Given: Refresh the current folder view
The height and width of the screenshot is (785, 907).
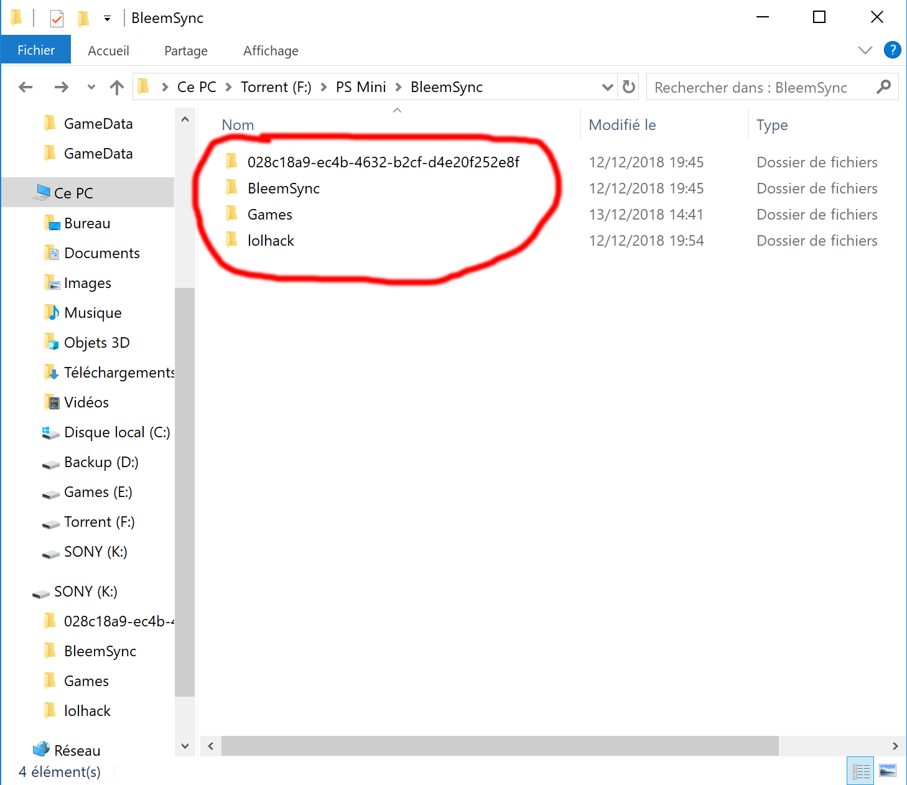Looking at the screenshot, I should coord(629,87).
